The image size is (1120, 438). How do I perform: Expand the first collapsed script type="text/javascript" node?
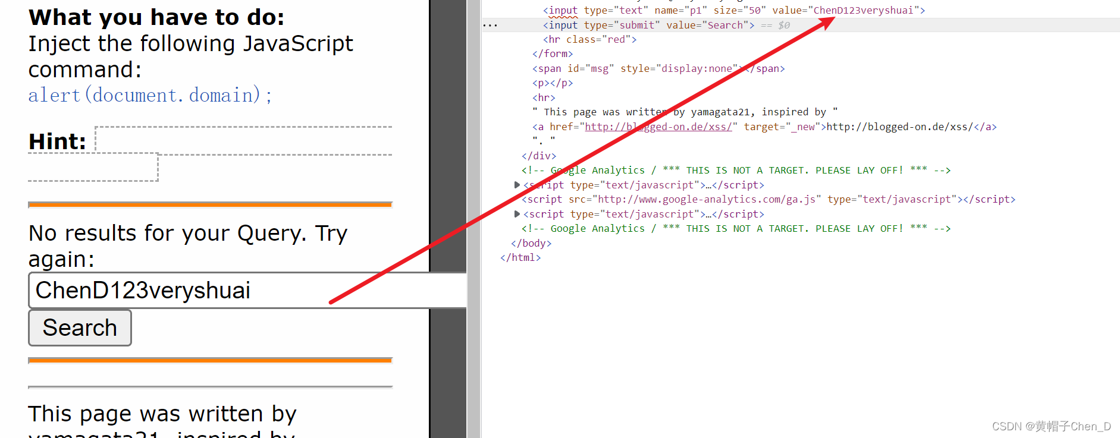(x=517, y=185)
